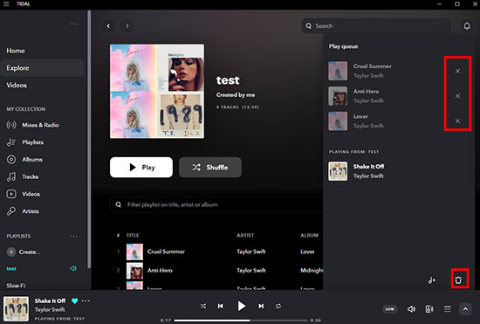Open Mixes & Radio
This screenshot has height=324, width=480.
40,125
